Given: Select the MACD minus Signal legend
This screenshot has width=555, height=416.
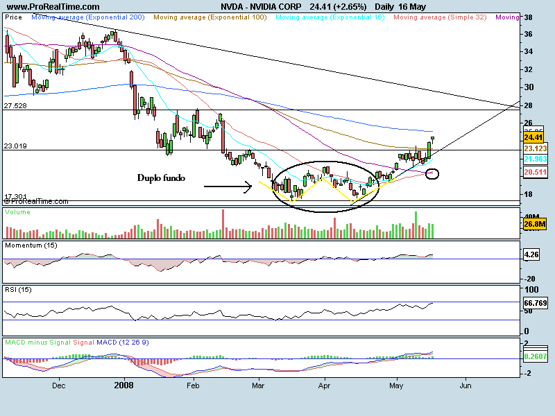Looking at the screenshot, I should tap(38, 342).
